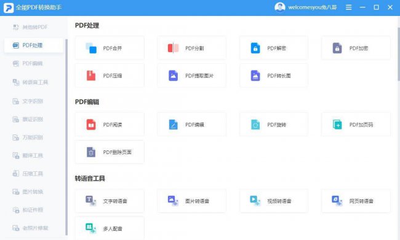The width and height of the screenshot is (400, 240).
Task: Click the 文字转语音 text-to-speech icon
Action: click(x=91, y=201)
